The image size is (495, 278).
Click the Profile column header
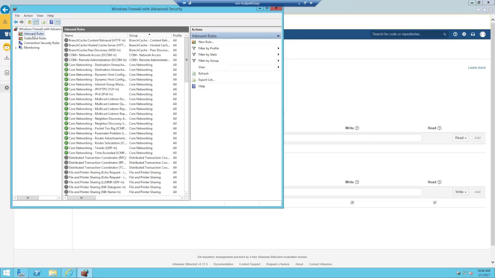click(178, 36)
